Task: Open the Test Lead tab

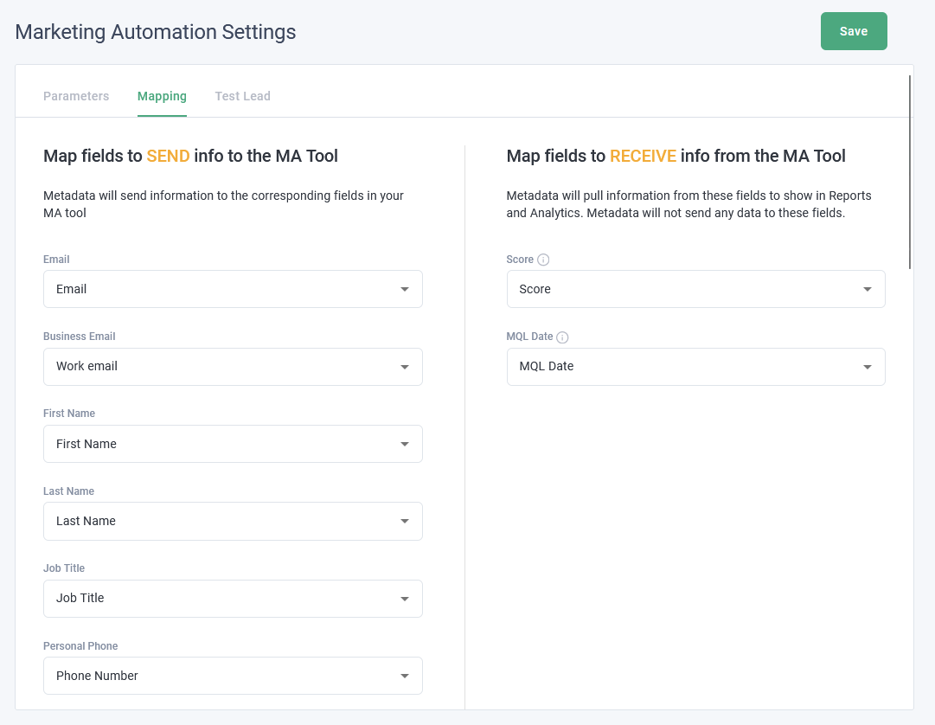Action: tap(242, 96)
